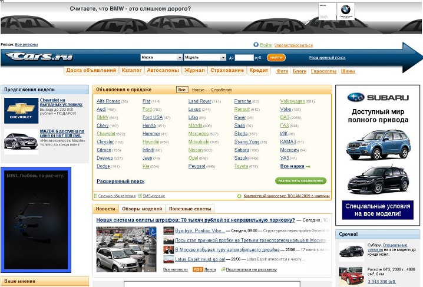Click the traffic jam news photo
This screenshot has width=423, height=287.
pos(126,249)
